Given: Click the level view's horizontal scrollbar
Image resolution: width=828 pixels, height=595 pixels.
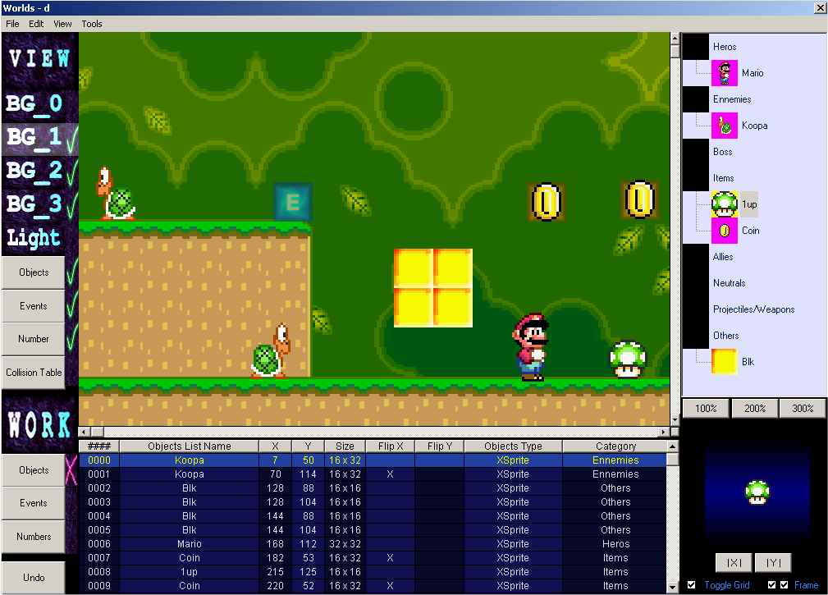Looking at the screenshot, I should click(377, 432).
